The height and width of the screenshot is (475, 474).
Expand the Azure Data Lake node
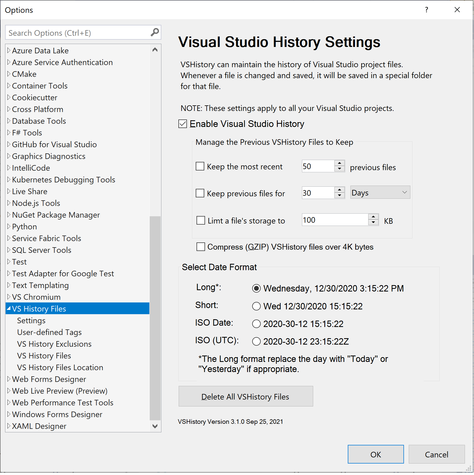point(9,50)
